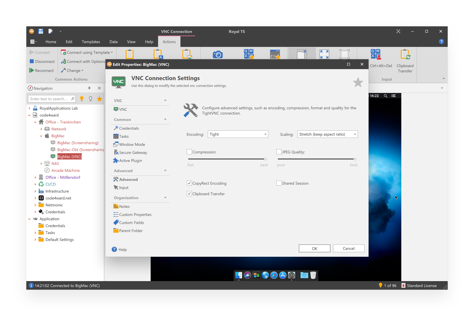
Task: Switch to the Home ribbon tab
Action: [x=51, y=41]
